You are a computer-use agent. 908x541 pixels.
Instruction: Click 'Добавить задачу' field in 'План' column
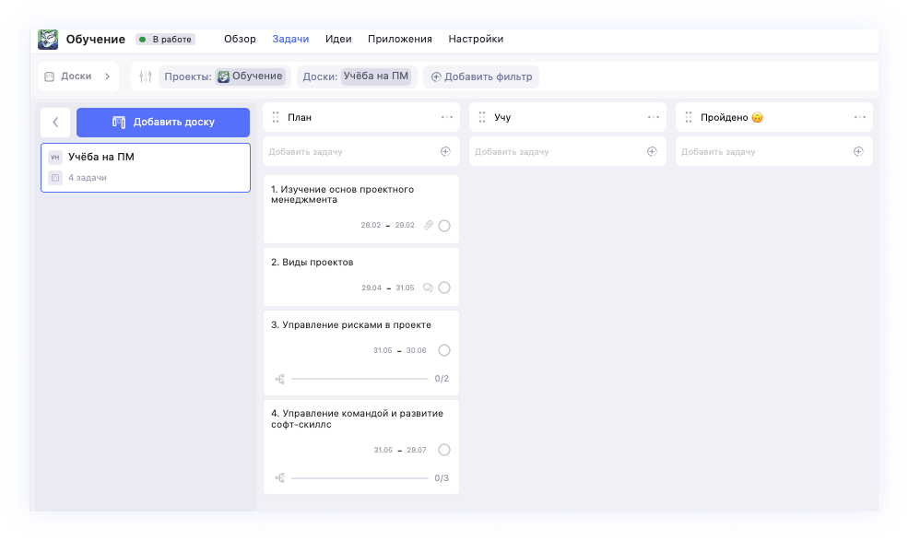(x=350, y=151)
